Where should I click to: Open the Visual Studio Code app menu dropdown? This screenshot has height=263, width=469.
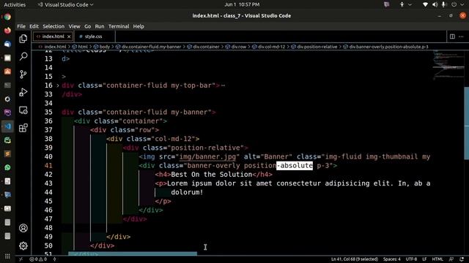pos(65,4)
